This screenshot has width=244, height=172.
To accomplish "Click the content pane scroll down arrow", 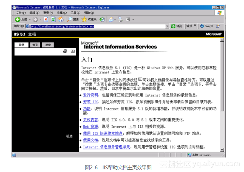I will click(222, 150).
